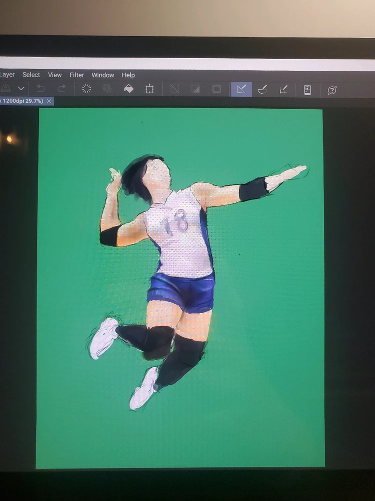
Task: Expand the dropdown arrow beside the save icon
Action: click(x=21, y=88)
